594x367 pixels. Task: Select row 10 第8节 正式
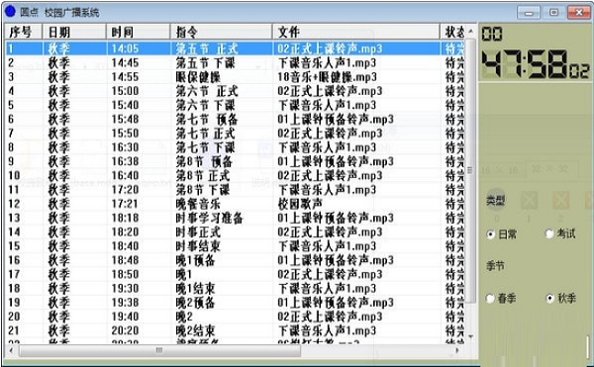pos(235,175)
